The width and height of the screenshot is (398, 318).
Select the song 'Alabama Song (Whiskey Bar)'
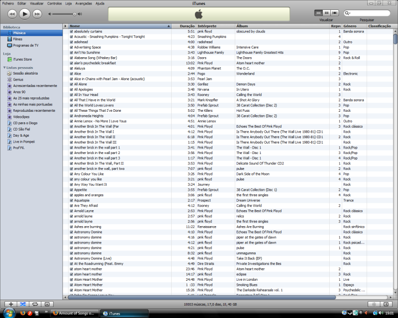pyautogui.click(x=96, y=58)
